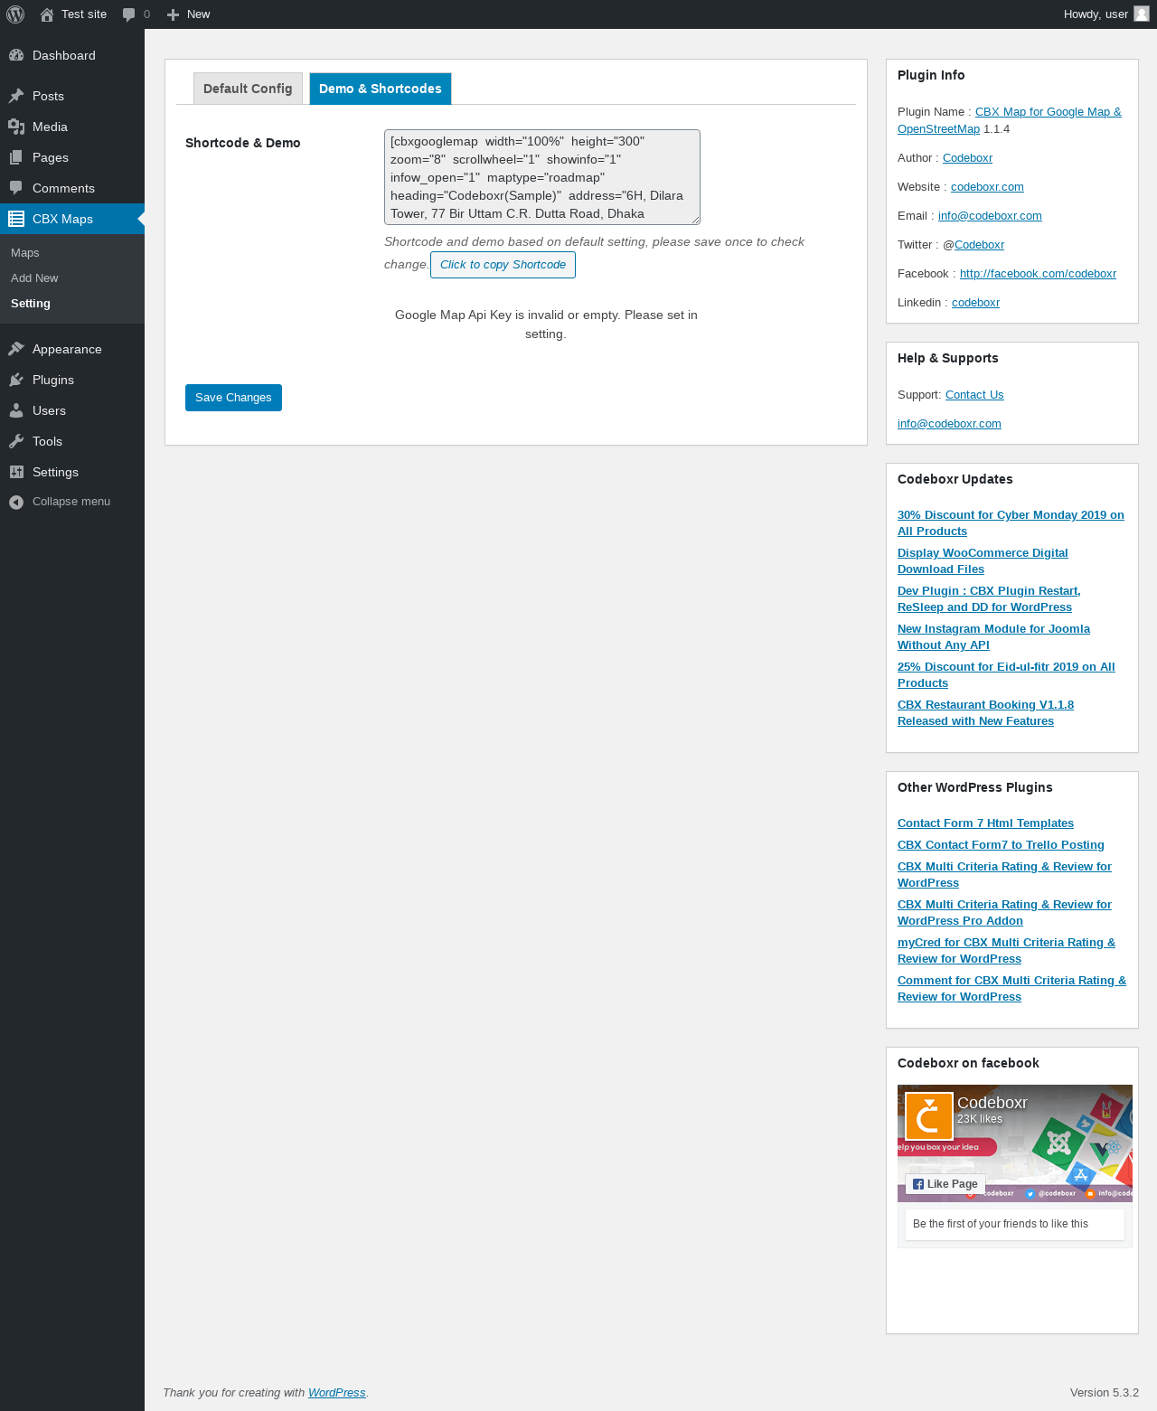Click the CBX Maps list icon
Viewport: 1157px width, 1411px height.
(x=16, y=219)
